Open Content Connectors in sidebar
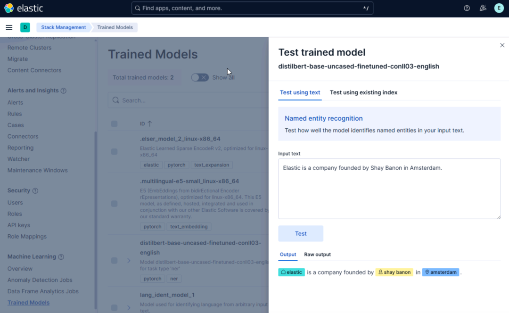Image resolution: width=509 pixels, height=313 pixels. pos(34,70)
